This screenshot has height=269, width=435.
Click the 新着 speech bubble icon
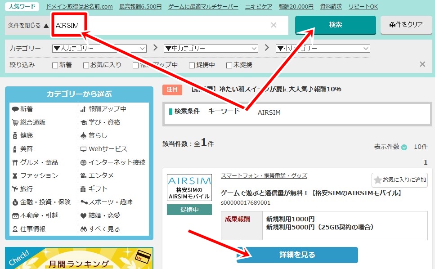[15, 109]
